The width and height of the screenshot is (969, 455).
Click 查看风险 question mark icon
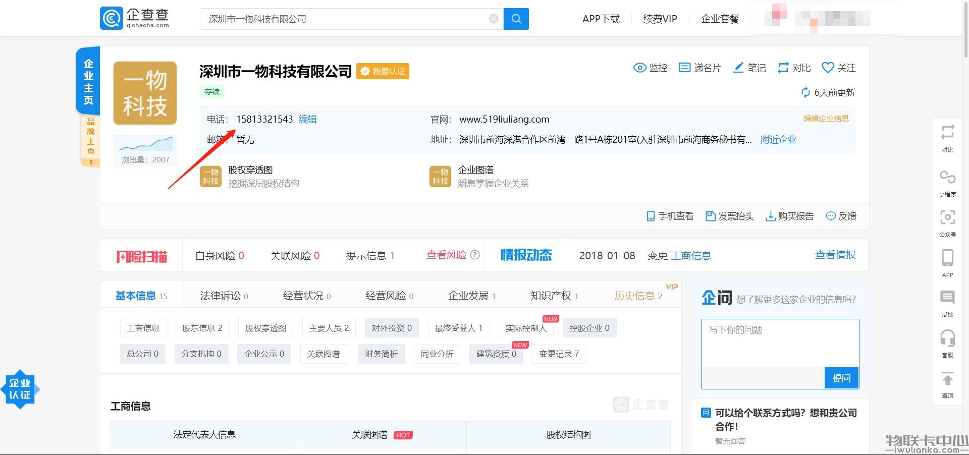pos(475,255)
